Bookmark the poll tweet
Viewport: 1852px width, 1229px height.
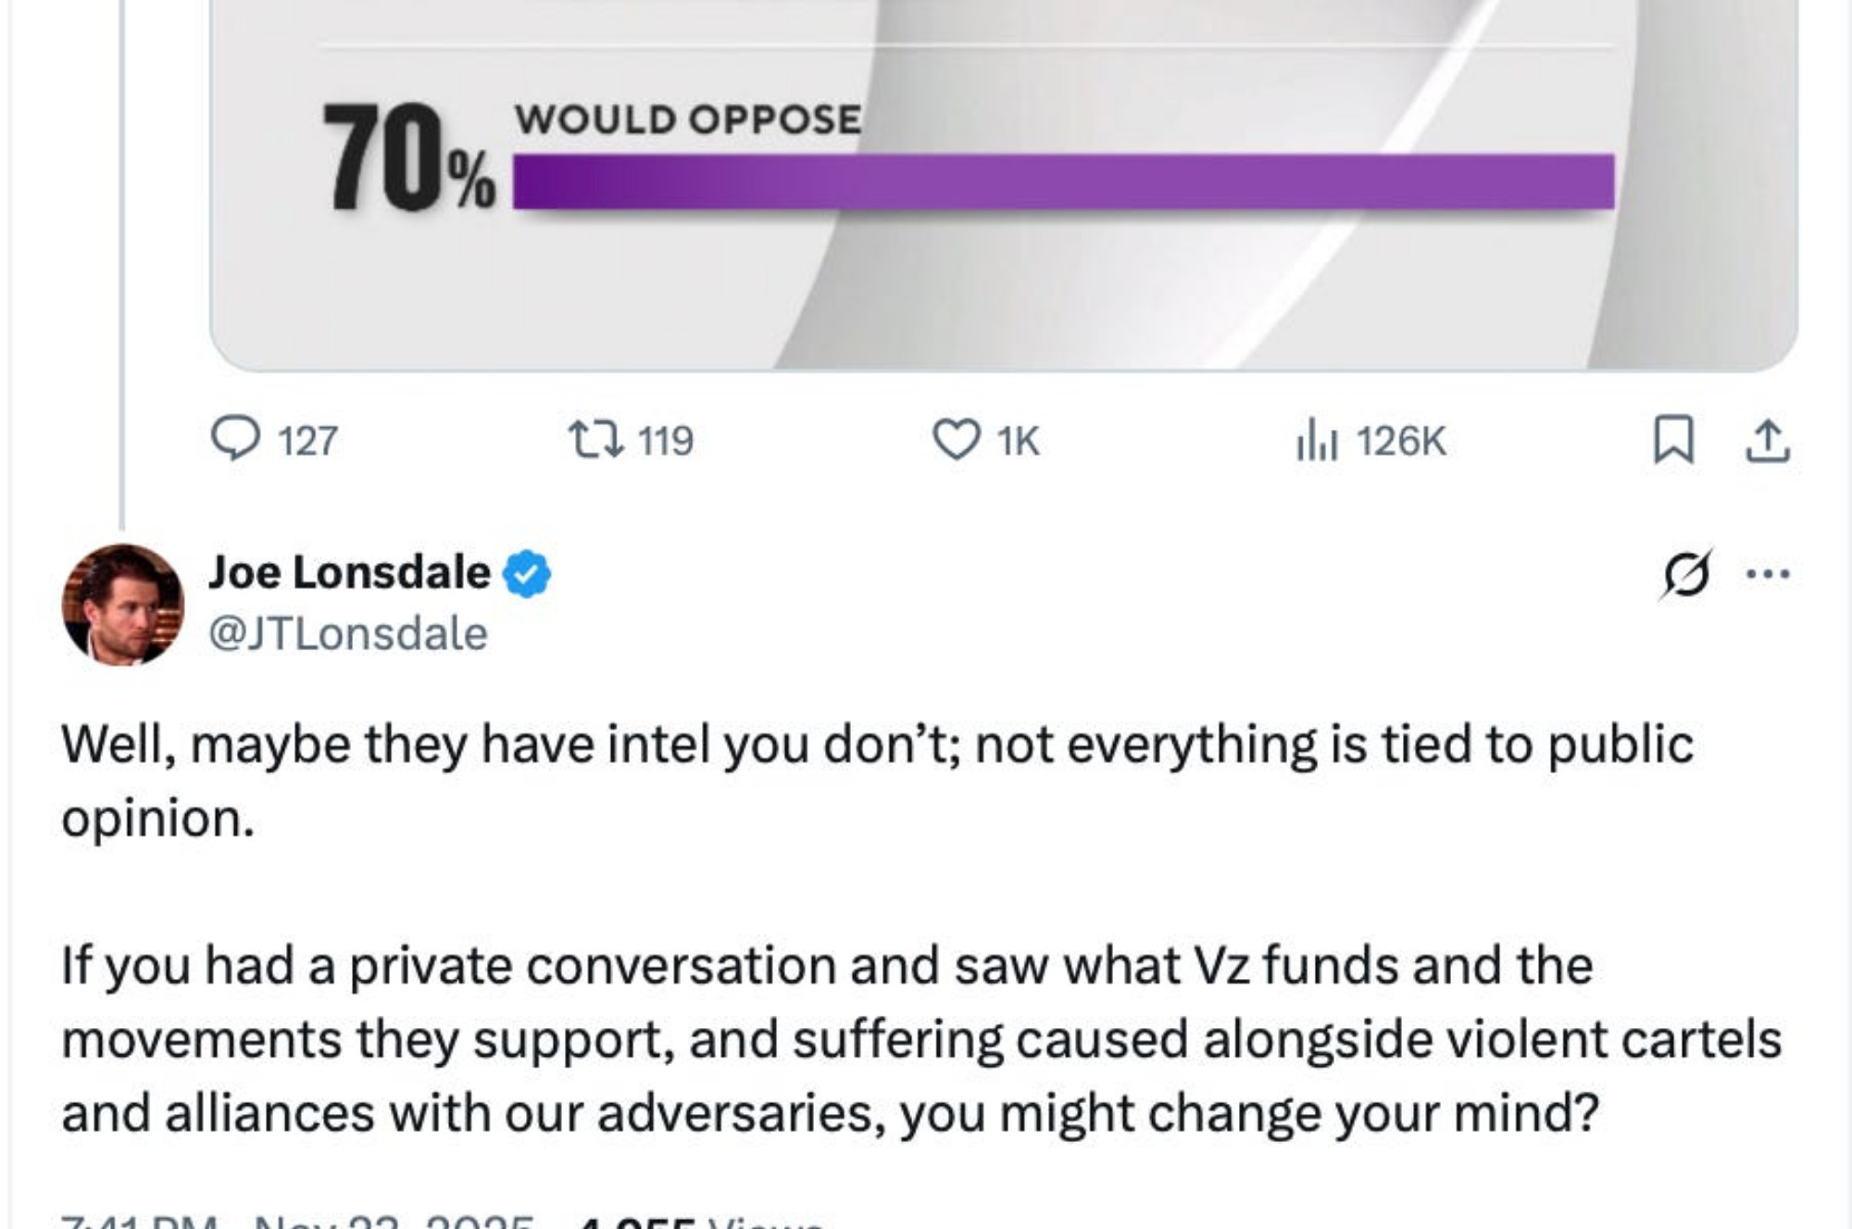[1673, 440]
